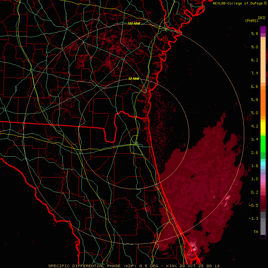This screenshot has width=268, height=268.
Task: Click the "00:18" timestamp in caption
Action: point(213,266)
